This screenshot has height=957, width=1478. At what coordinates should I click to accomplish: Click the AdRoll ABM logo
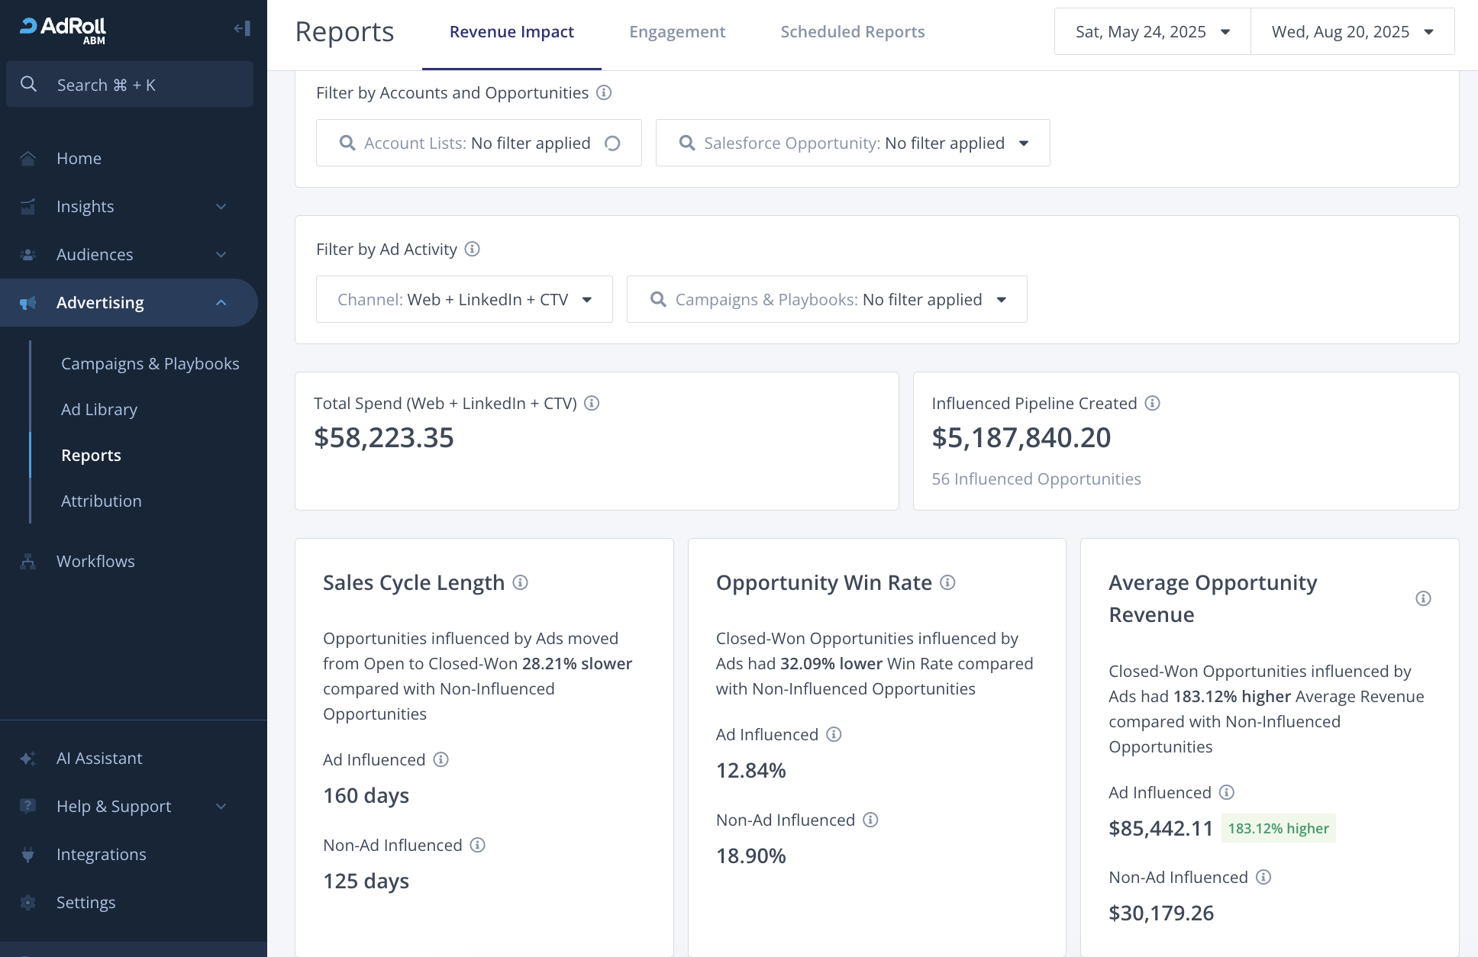pyautogui.click(x=63, y=30)
